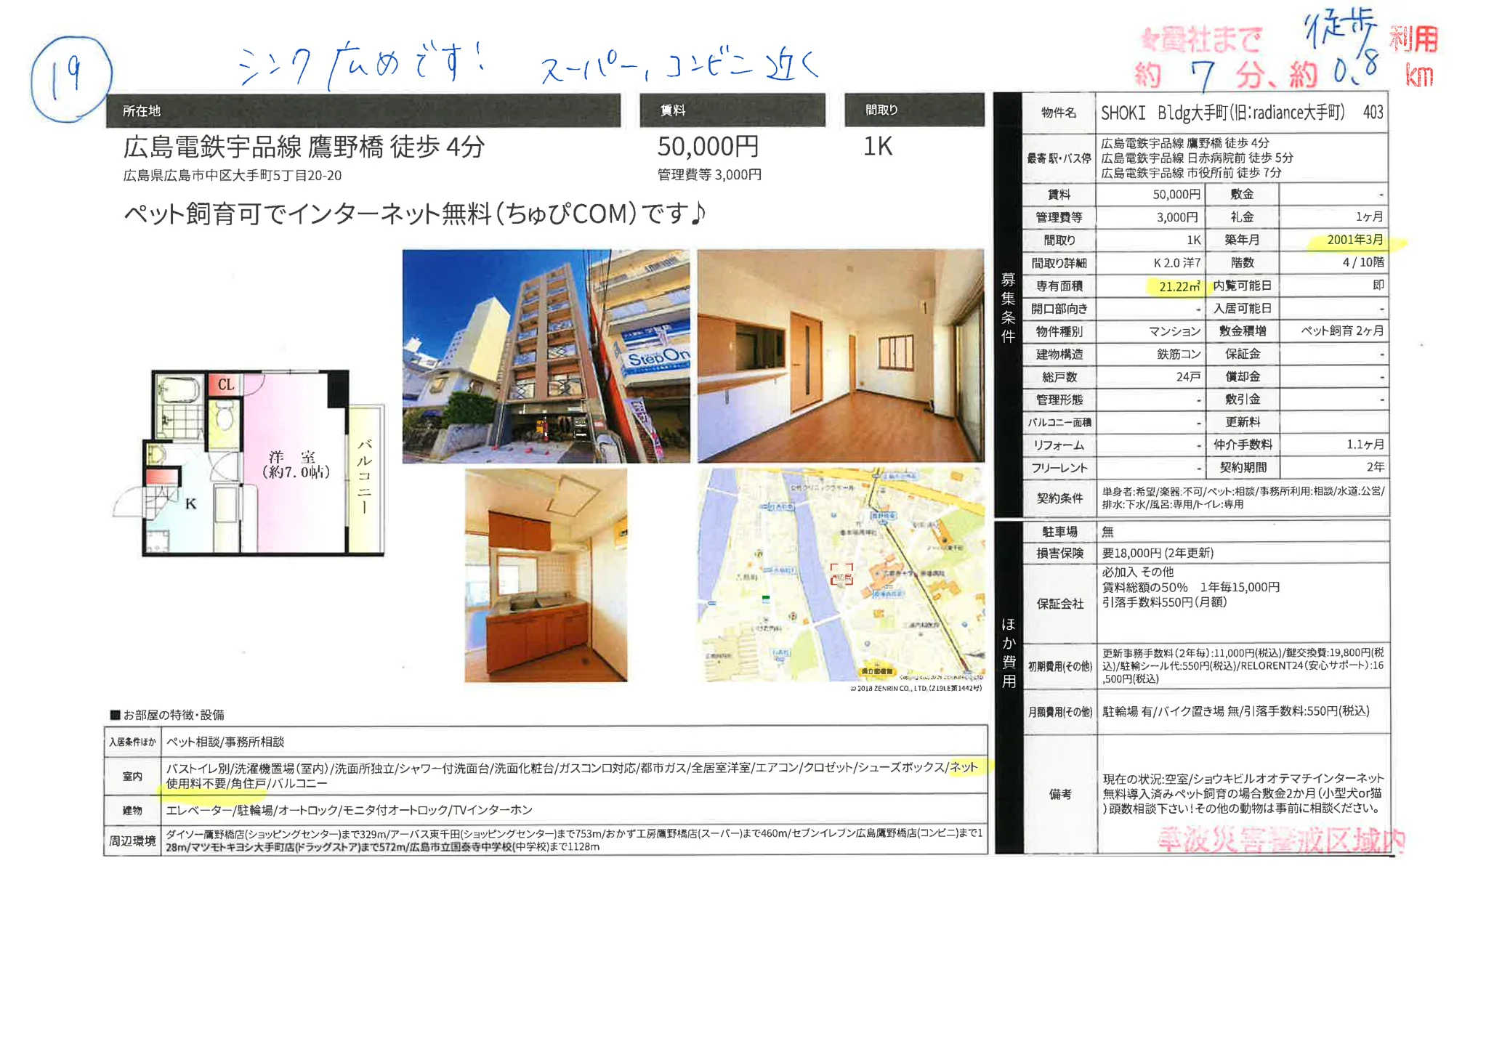Click the highlighted 2001年3月 build date
The image size is (1494, 1057).
1355,240
